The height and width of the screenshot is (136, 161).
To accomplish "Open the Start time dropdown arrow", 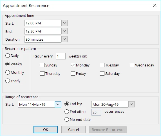I will 64,23.
